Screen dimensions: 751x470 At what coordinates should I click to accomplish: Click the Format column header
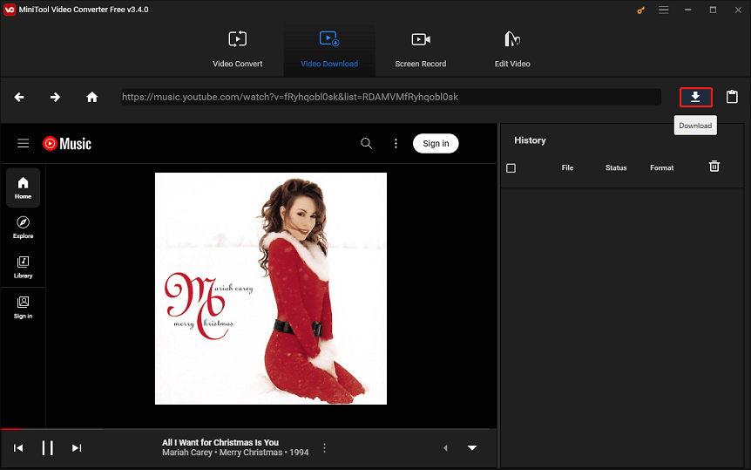coord(662,167)
